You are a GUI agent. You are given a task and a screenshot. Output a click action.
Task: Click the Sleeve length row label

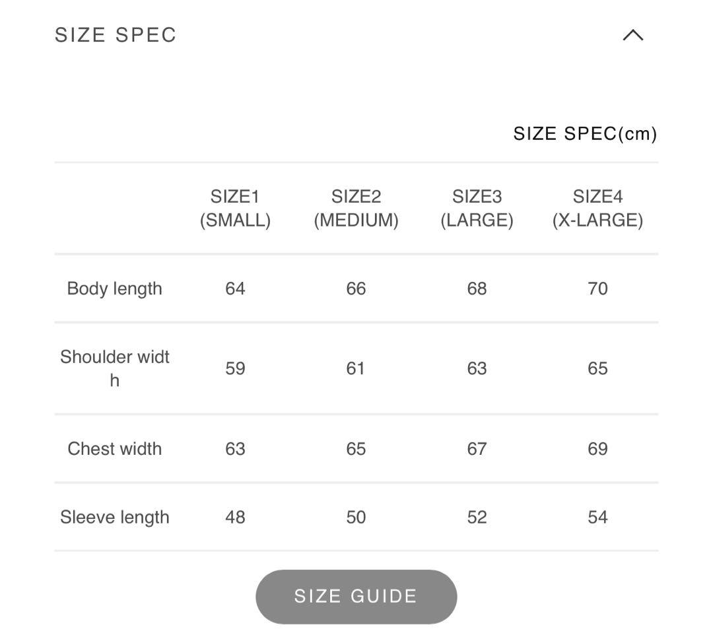114,517
